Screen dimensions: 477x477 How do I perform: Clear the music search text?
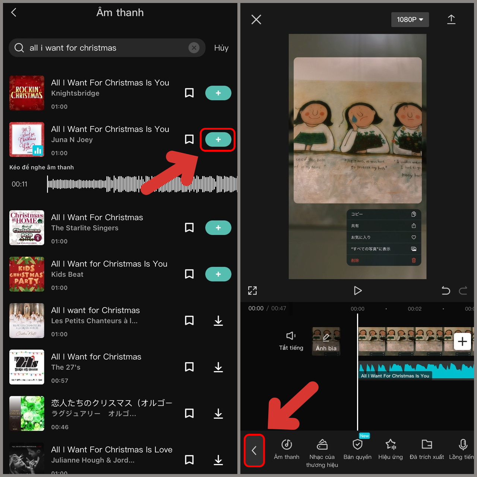(194, 48)
